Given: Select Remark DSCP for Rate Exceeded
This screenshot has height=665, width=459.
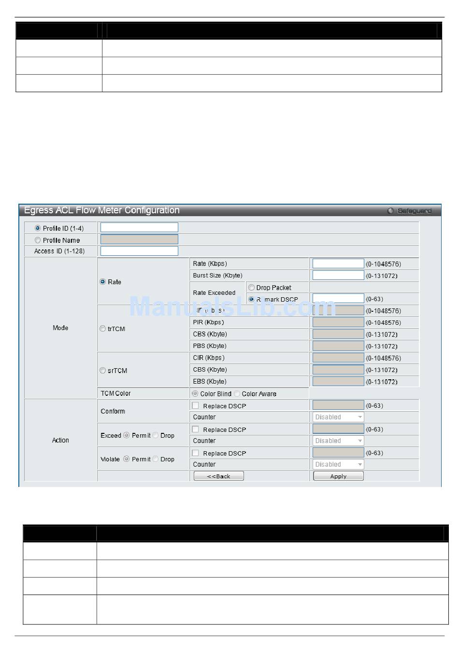Looking at the screenshot, I should [251, 299].
